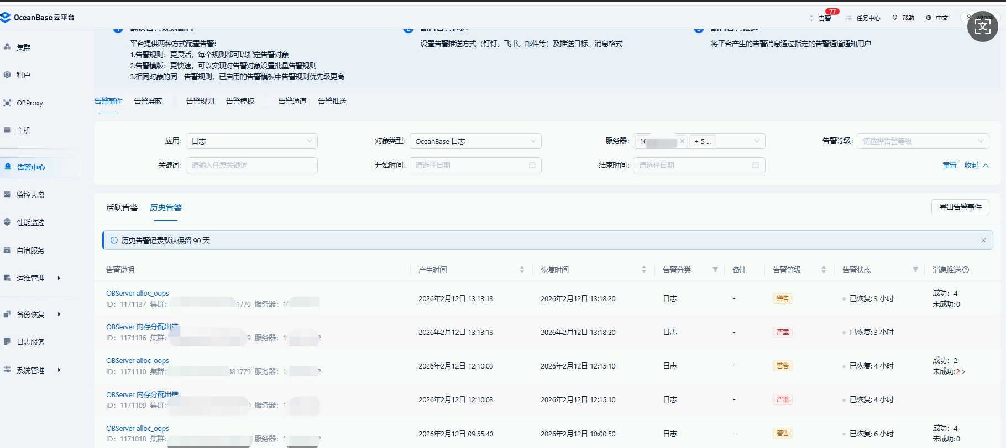This screenshot has width=1006, height=448.
Task: Switch to the 活跃告警 tab
Action: click(122, 207)
